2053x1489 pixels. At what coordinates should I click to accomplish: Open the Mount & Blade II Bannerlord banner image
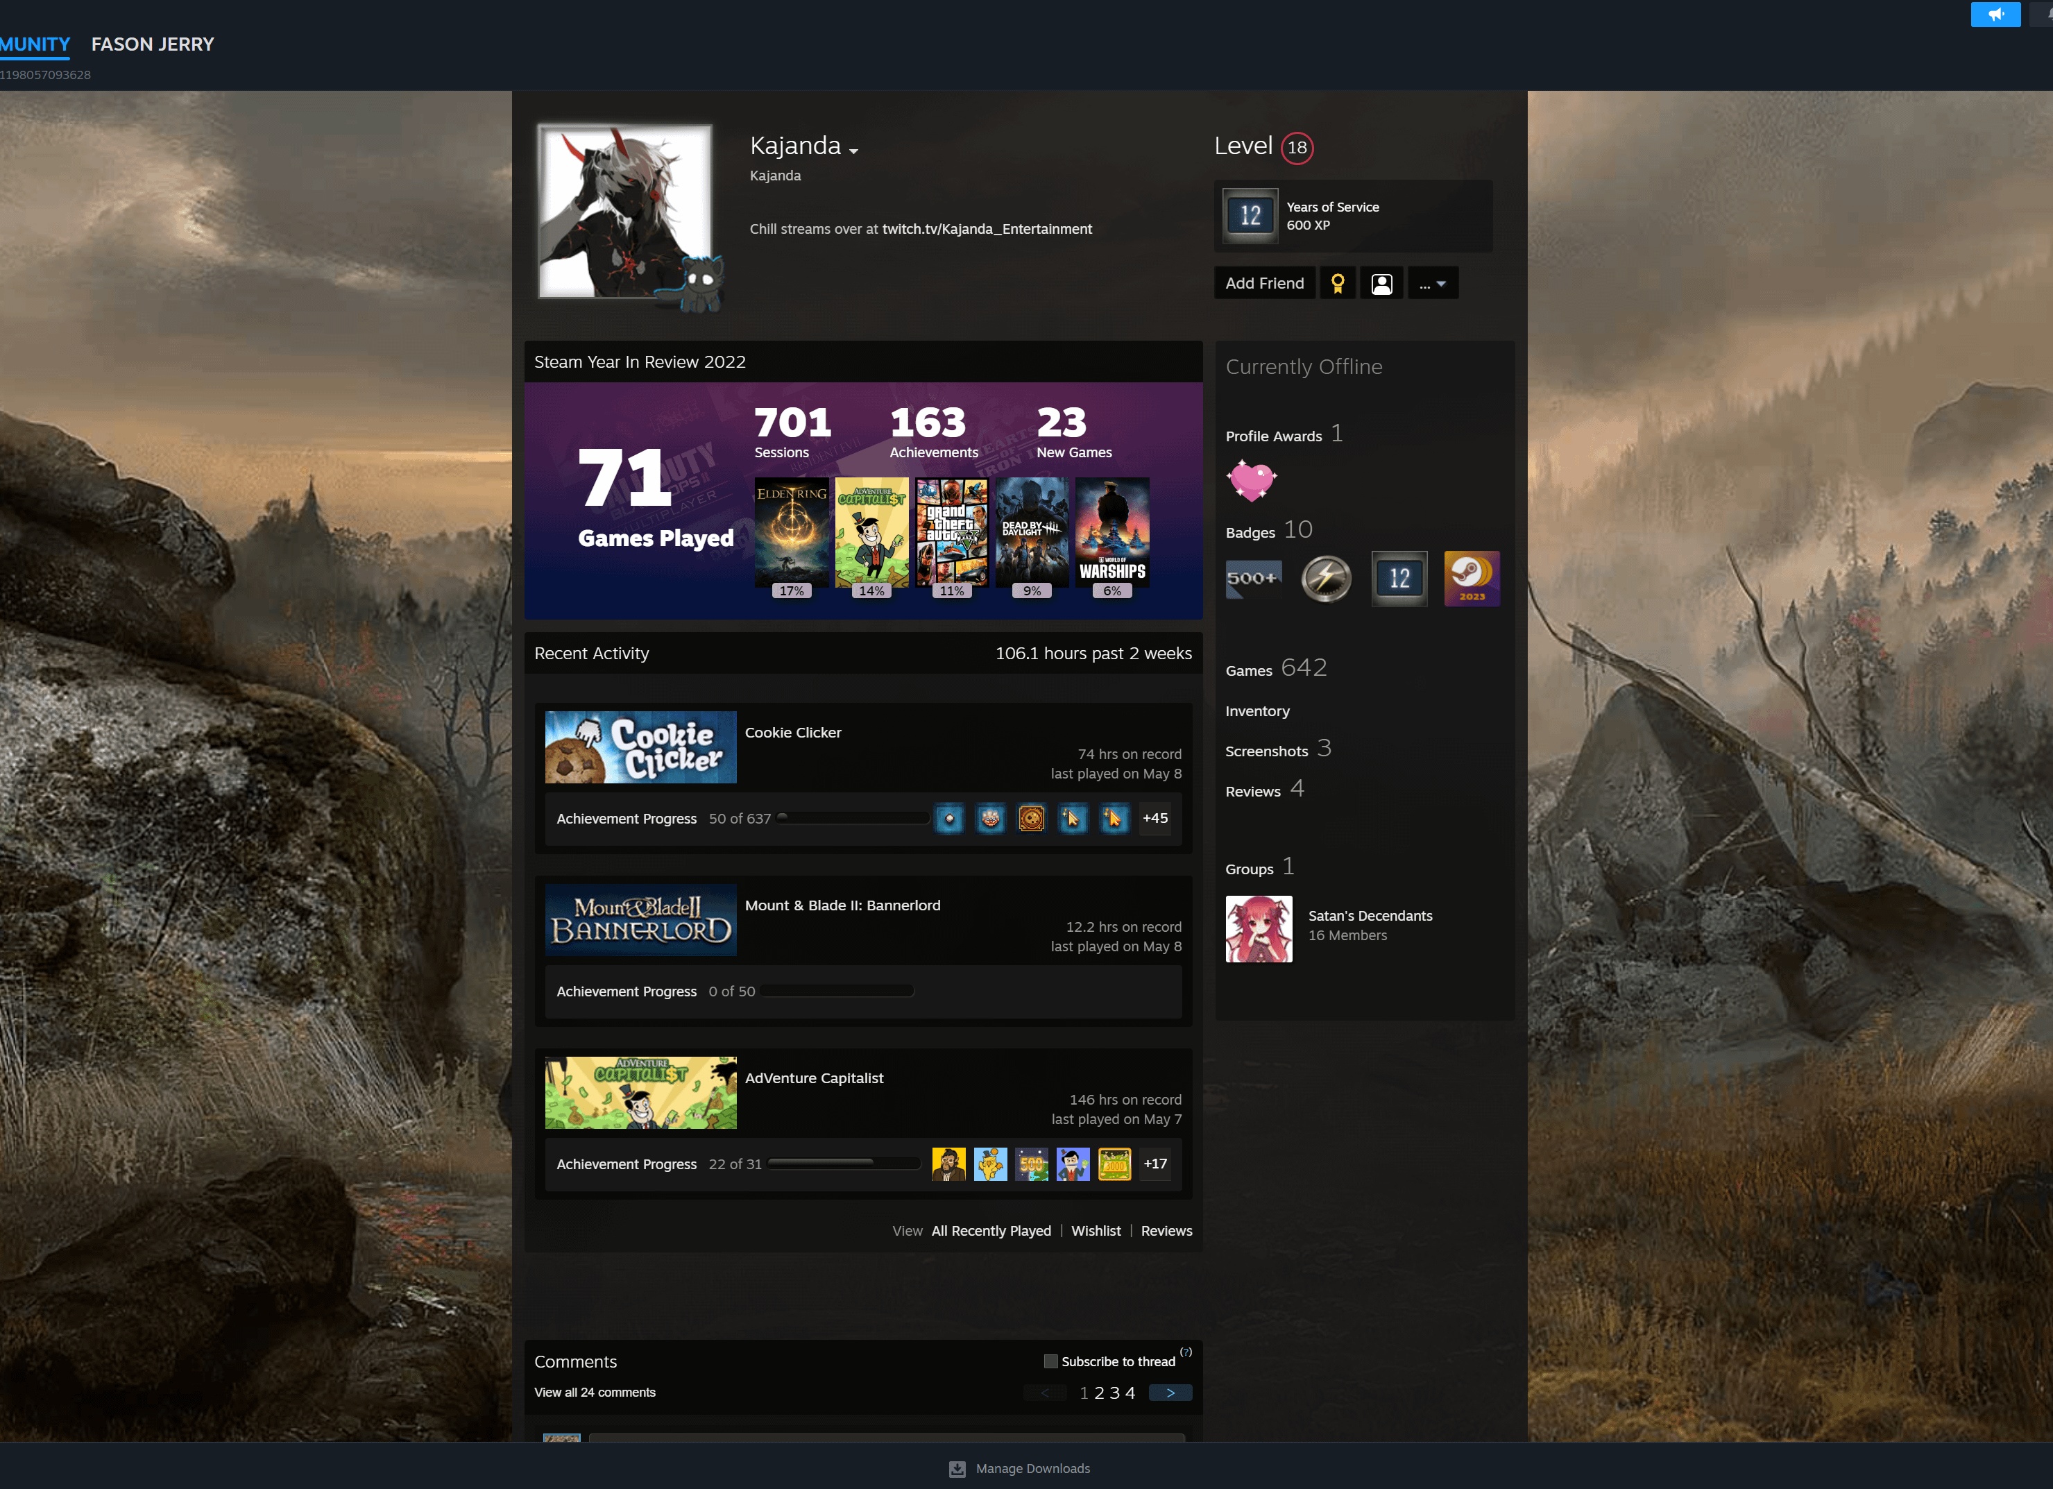coord(641,919)
